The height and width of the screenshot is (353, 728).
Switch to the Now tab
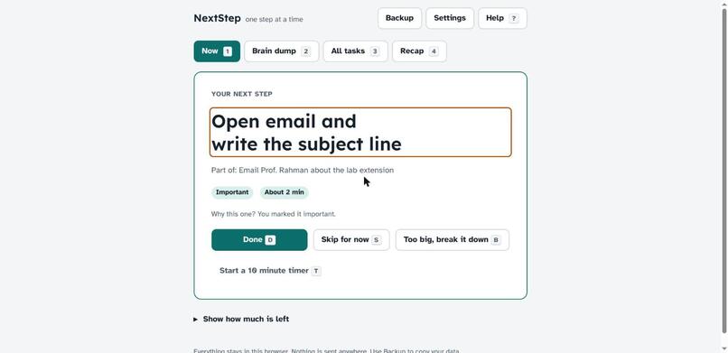(217, 51)
